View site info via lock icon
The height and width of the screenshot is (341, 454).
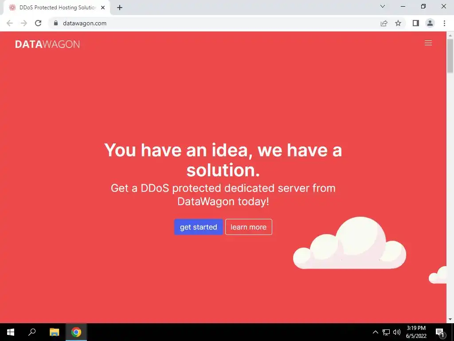[x=56, y=23]
